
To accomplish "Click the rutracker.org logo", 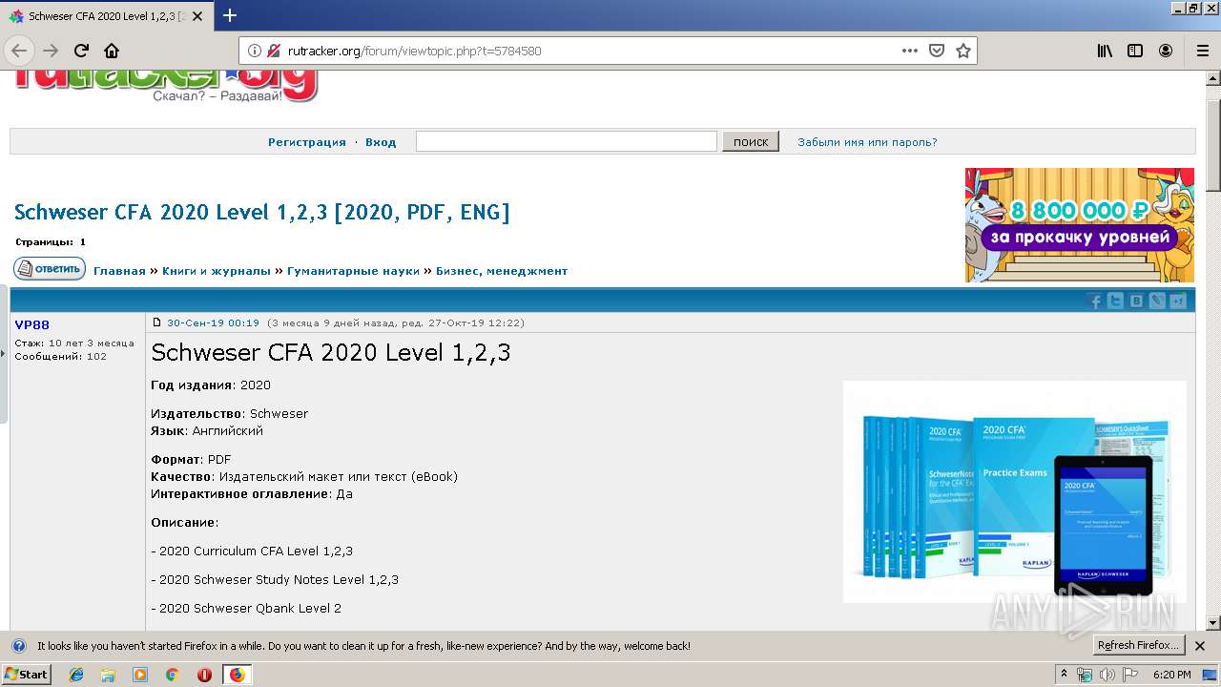I will coord(165,86).
